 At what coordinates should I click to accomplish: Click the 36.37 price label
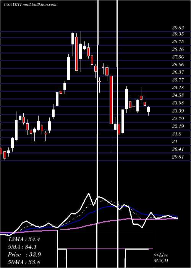coord(178,72)
